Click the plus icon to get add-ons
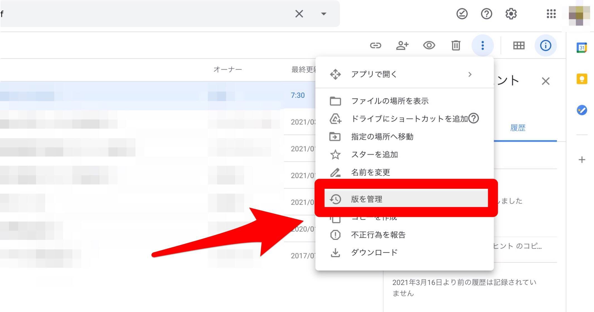Image resolution: width=594 pixels, height=312 pixels. pyautogui.click(x=582, y=160)
